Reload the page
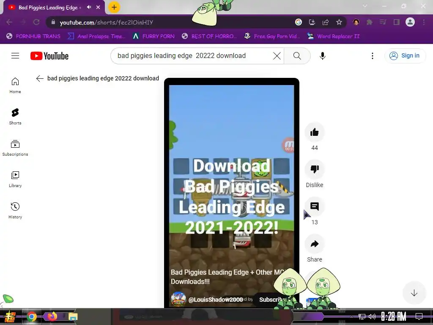Viewport: 433px width, 325px height. point(36,22)
